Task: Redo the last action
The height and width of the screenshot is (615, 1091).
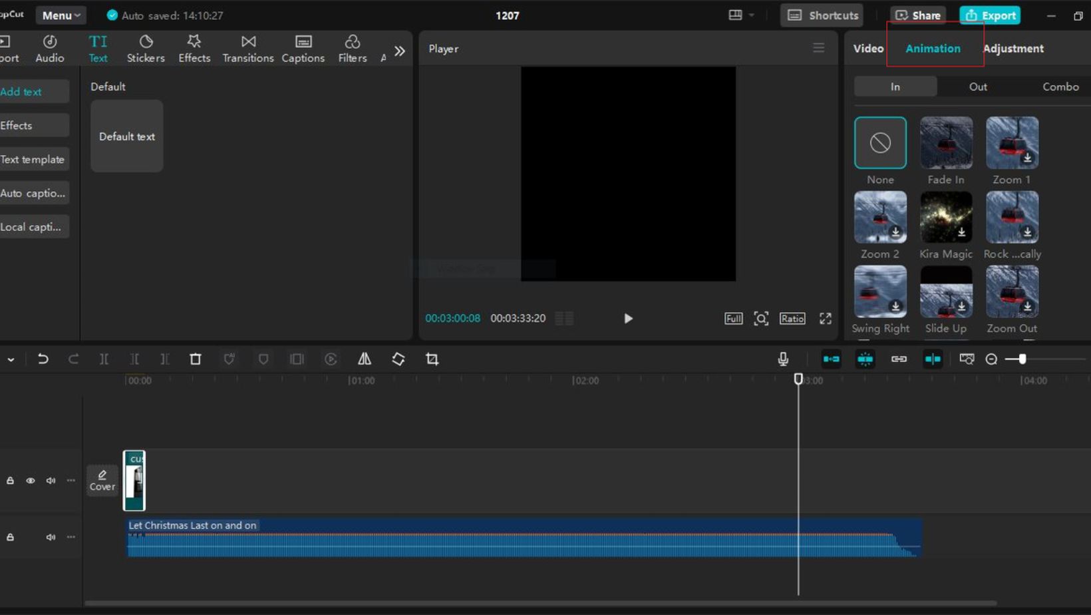Action: (x=73, y=359)
